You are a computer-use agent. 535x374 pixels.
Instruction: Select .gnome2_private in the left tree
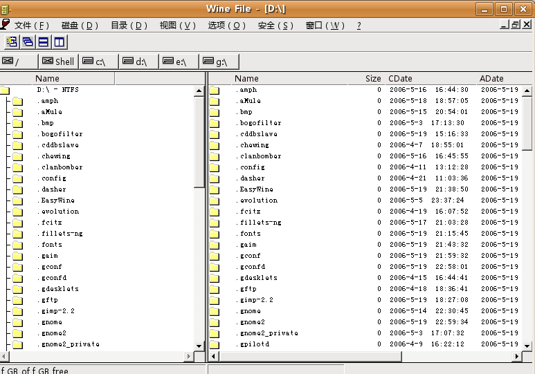pyautogui.click(x=69, y=344)
